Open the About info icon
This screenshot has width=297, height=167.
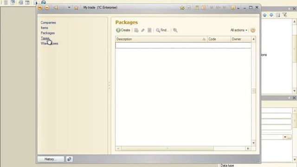[x=233, y=7]
